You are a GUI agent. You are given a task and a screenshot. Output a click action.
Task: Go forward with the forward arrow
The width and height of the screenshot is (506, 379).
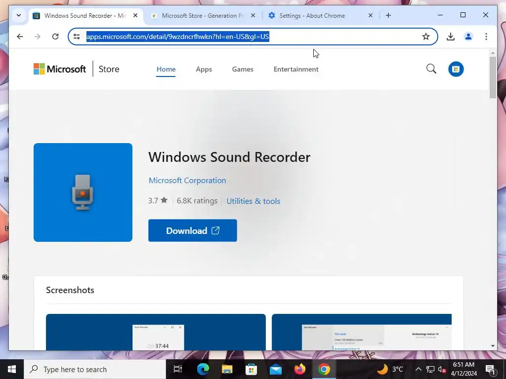tap(38, 37)
